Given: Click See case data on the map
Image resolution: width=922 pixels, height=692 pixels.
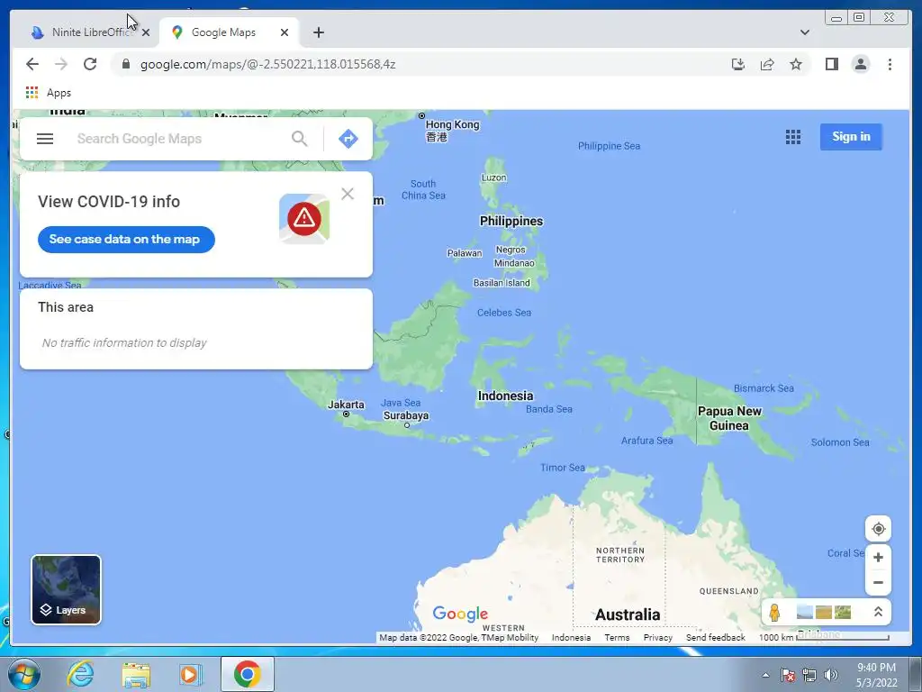Looking at the screenshot, I should pyautogui.click(x=126, y=240).
